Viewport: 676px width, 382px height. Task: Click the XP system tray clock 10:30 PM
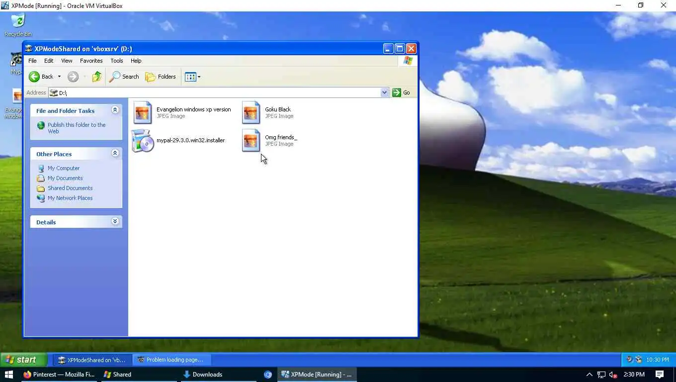point(657,360)
